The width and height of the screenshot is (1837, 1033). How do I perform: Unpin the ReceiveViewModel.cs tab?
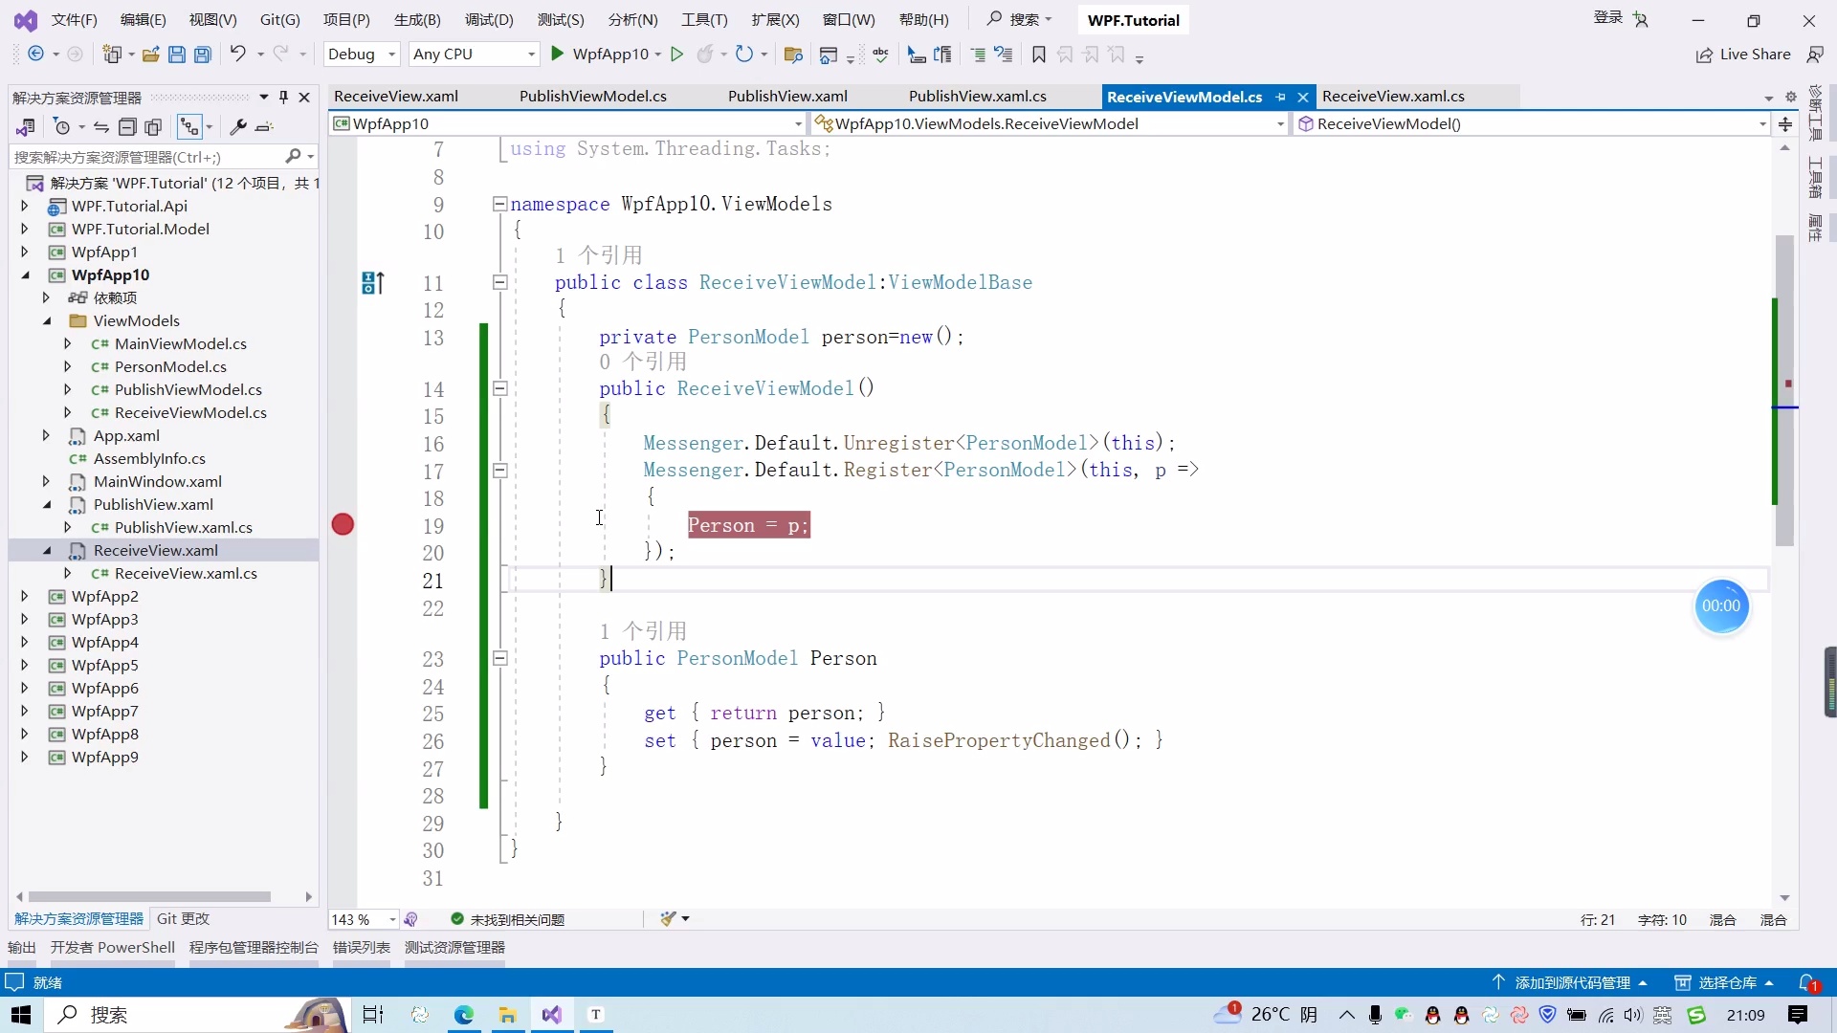pos(1282,97)
